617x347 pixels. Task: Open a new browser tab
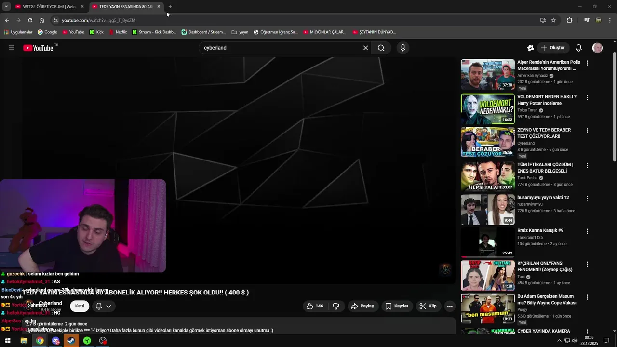[170, 7]
